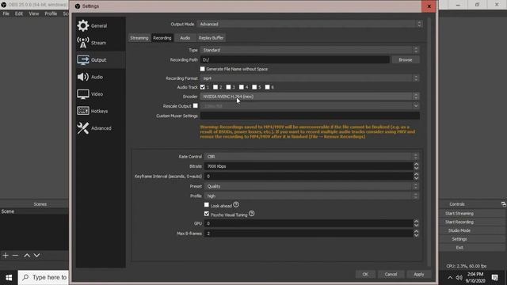This screenshot has width=507, height=285.
Task: Open Windows Start menu
Action: point(9,278)
